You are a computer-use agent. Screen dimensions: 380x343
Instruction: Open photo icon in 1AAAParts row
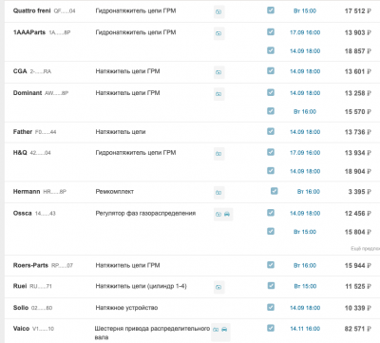218,33
